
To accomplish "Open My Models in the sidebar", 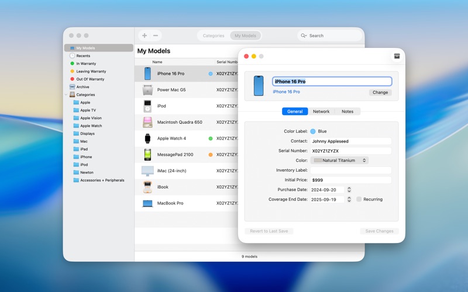I will click(99, 48).
